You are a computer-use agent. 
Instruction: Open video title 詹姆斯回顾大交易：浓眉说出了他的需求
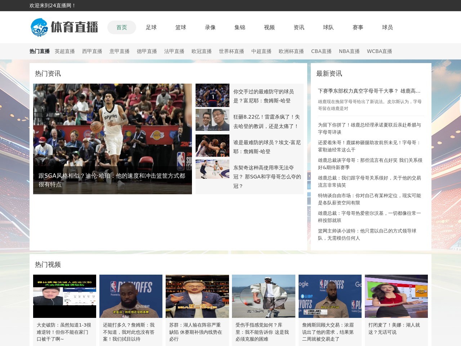328,332
